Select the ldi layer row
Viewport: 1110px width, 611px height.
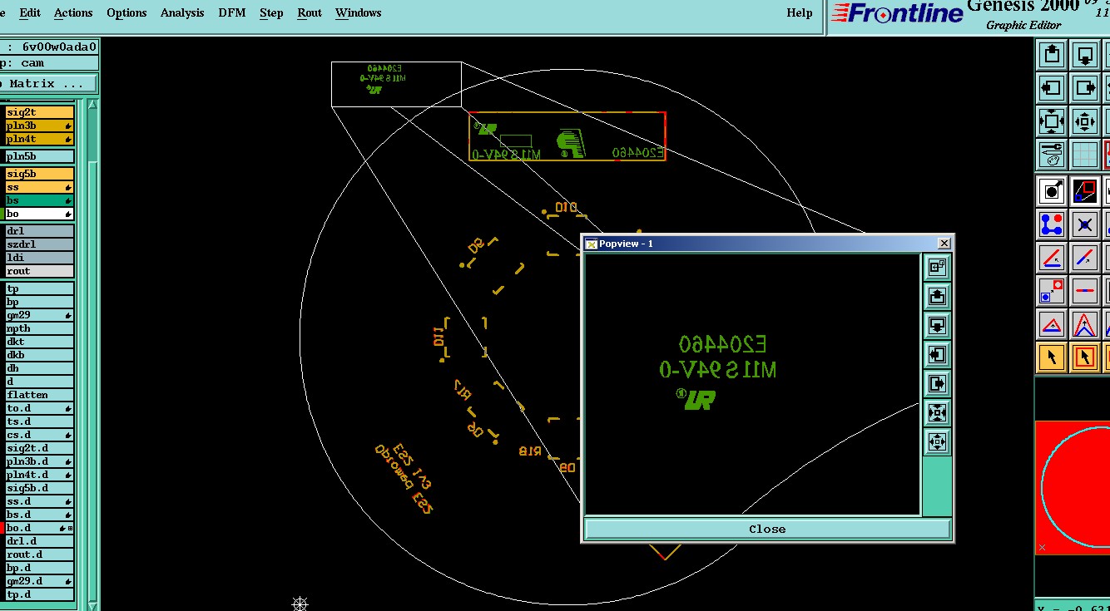click(39, 258)
